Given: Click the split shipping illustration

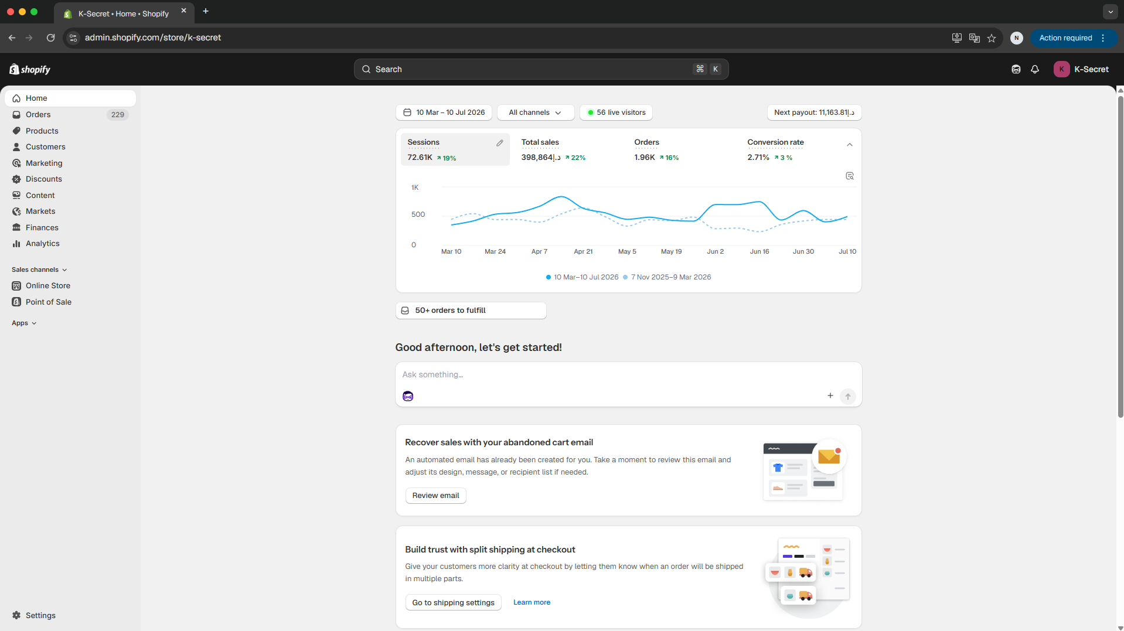Looking at the screenshot, I should pyautogui.click(x=808, y=577).
